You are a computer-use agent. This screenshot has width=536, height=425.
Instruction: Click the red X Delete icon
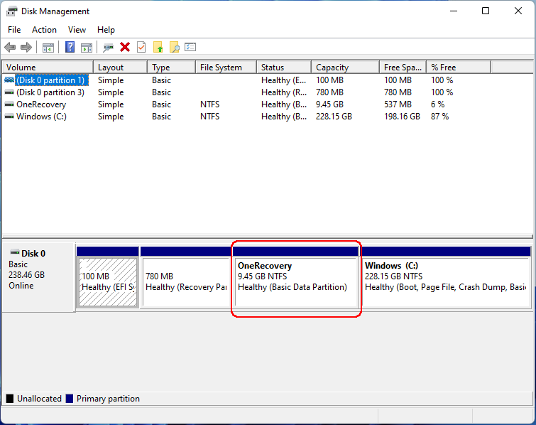click(x=125, y=47)
